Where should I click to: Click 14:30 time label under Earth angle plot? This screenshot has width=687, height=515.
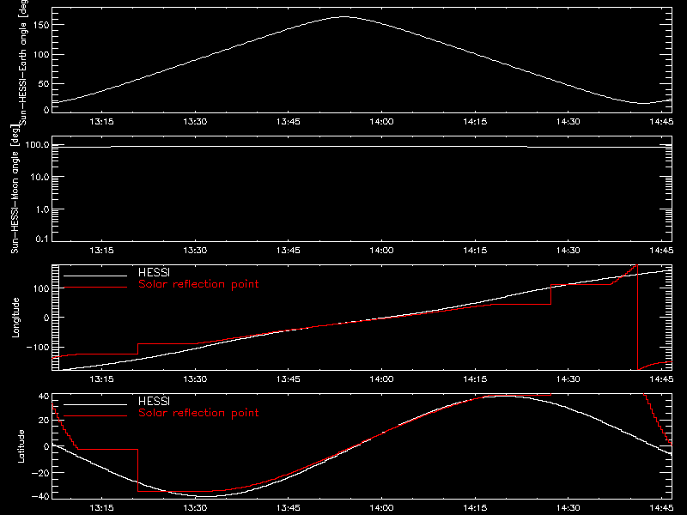pos(568,122)
